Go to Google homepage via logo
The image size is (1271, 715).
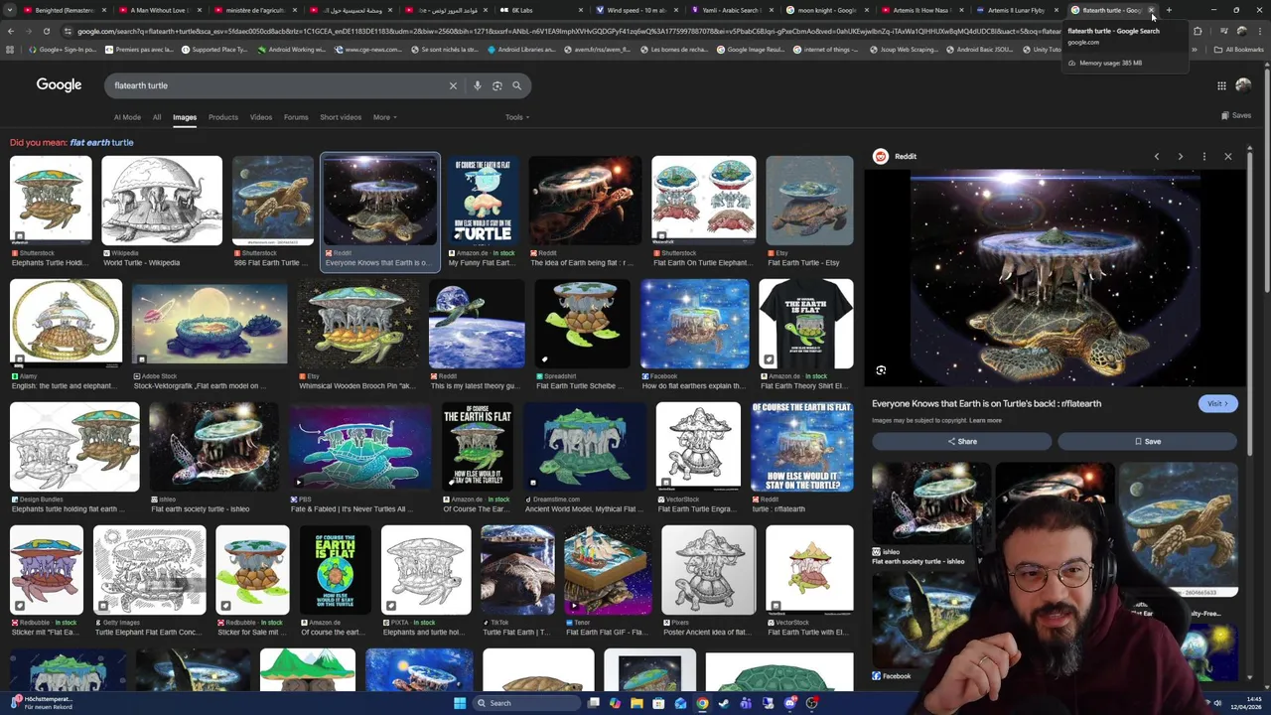pos(59,85)
